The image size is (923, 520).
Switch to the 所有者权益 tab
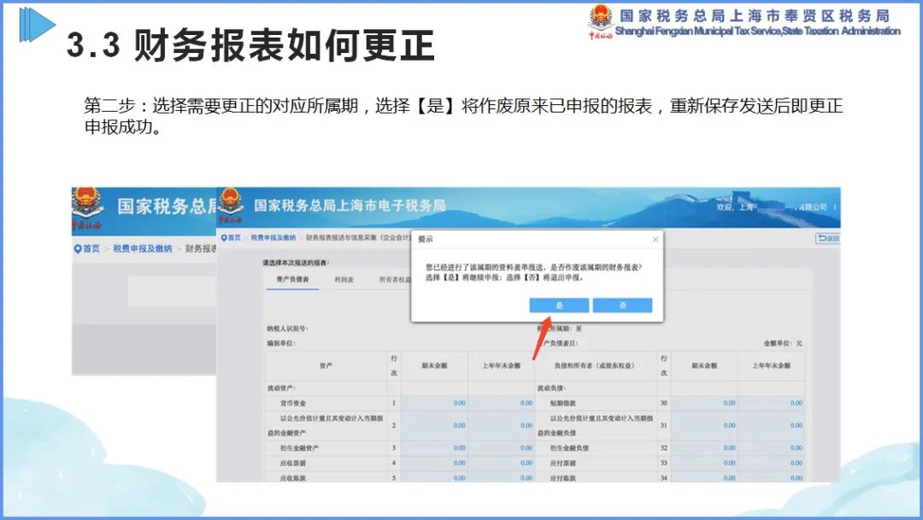pos(395,279)
